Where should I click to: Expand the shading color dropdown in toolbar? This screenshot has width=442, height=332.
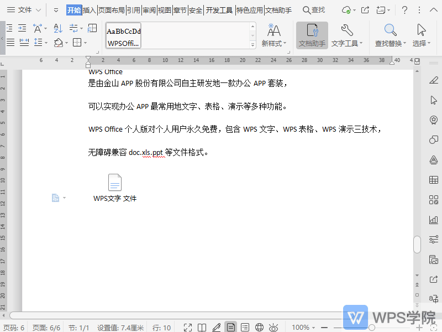click(66, 43)
